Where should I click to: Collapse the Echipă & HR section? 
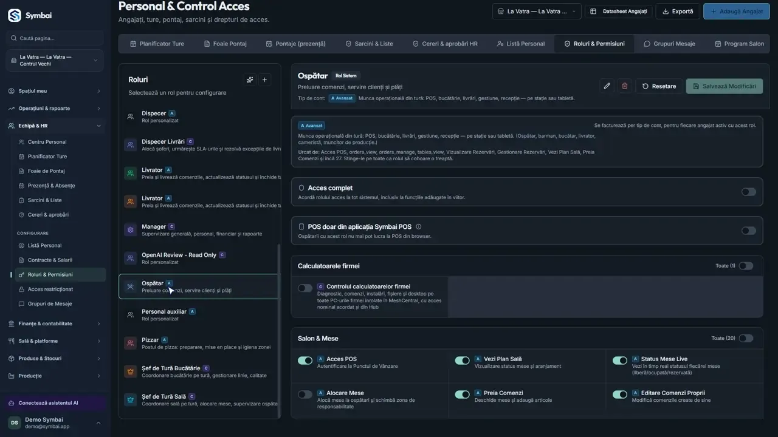[55, 126]
